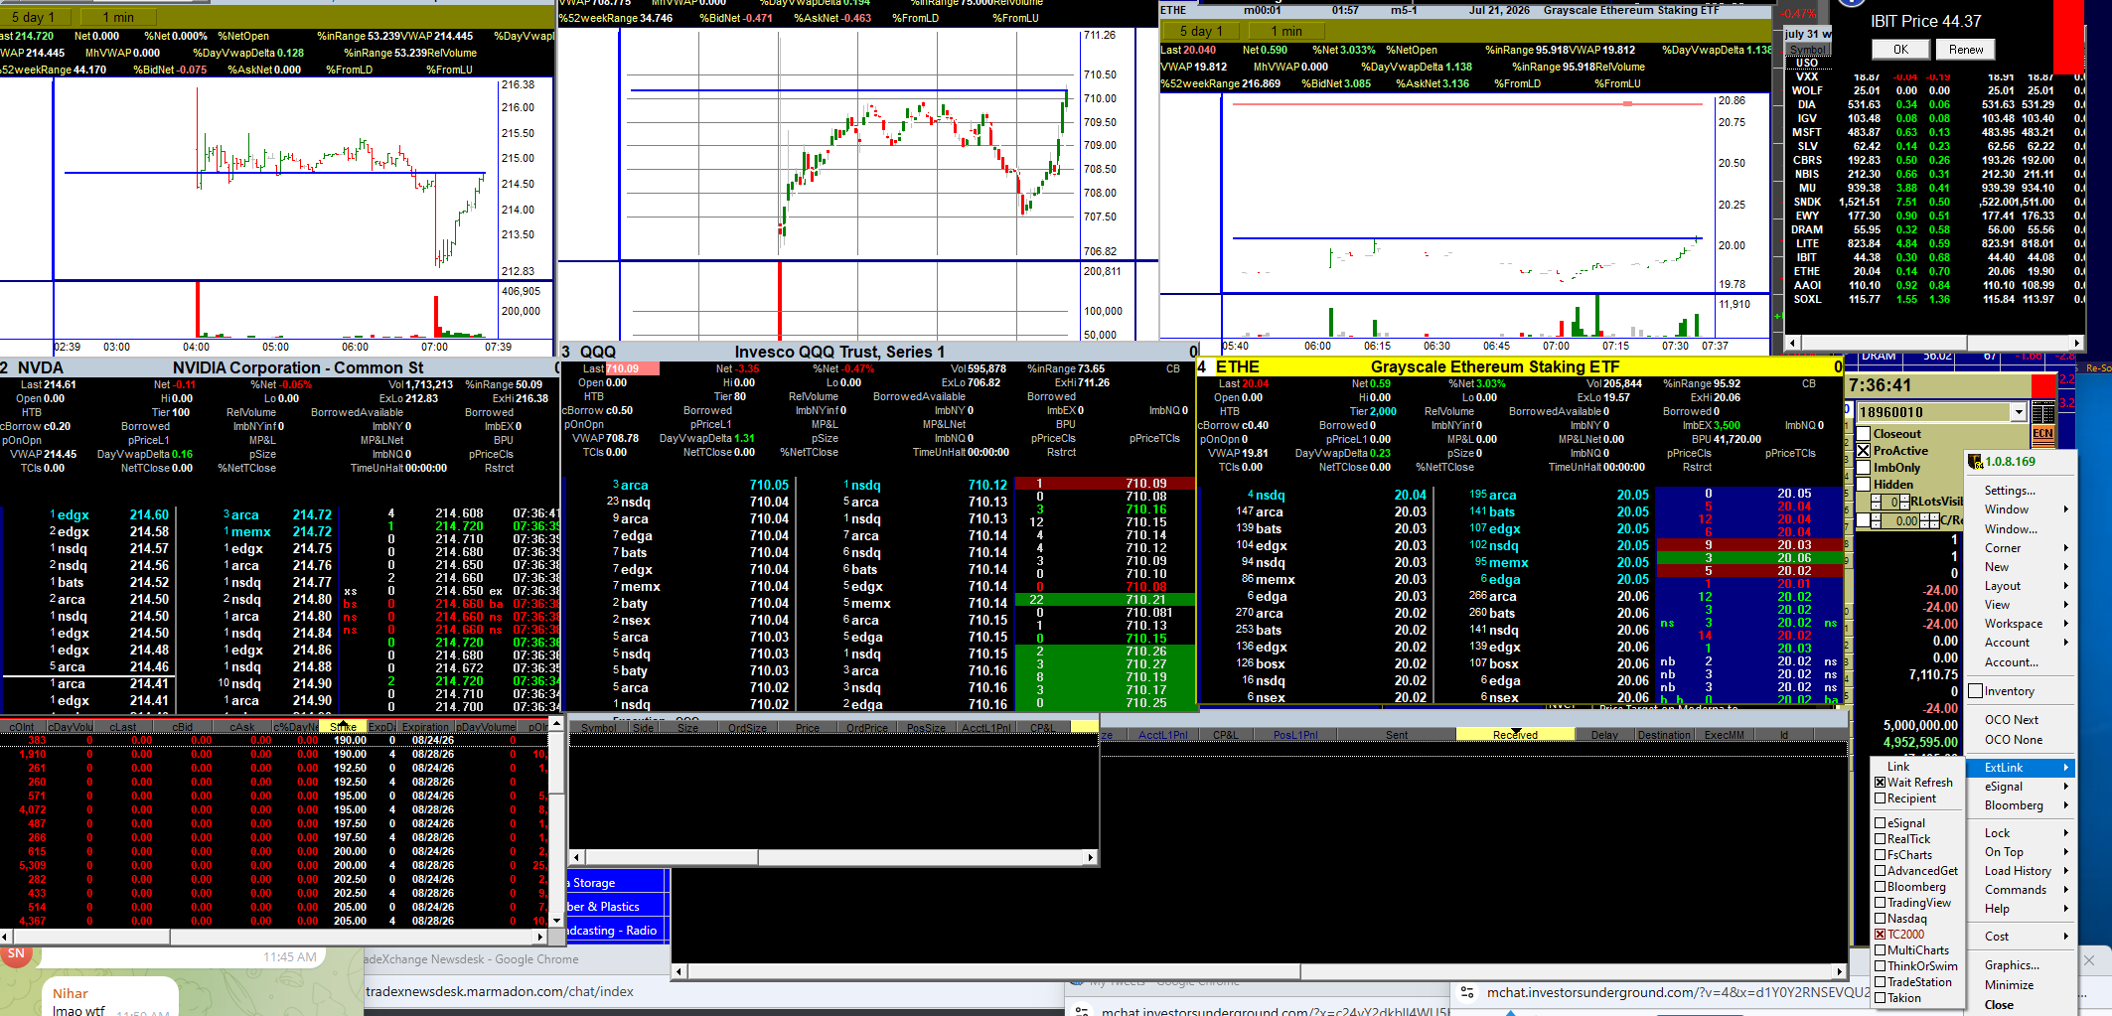Expand the New submenu
Screen dimensions: 2112x1016
[x=2021, y=567]
